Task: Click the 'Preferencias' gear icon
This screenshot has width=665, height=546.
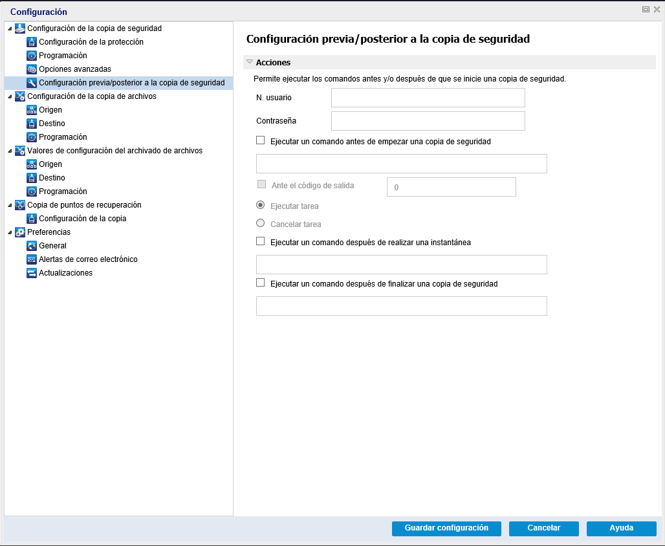Action: [x=20, y=232]
